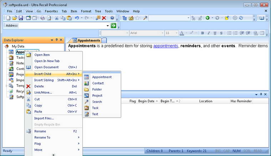This screenshot has width=271, height=156.
Task: Toggle numbered list formatting
Action: click(x=235, y=33)
